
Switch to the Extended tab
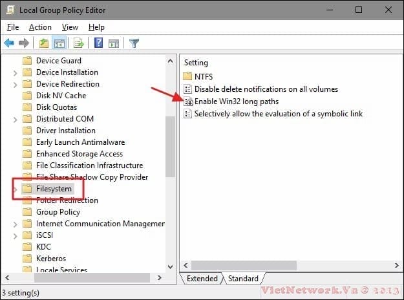(202, 279)
